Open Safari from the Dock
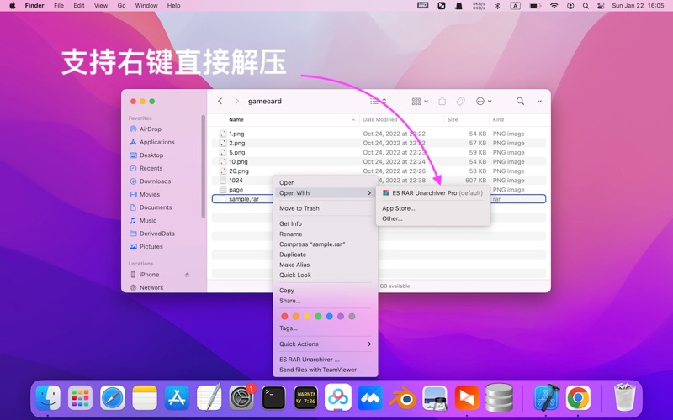The height and width of the screenshot is (420, 673). [113, 398]
